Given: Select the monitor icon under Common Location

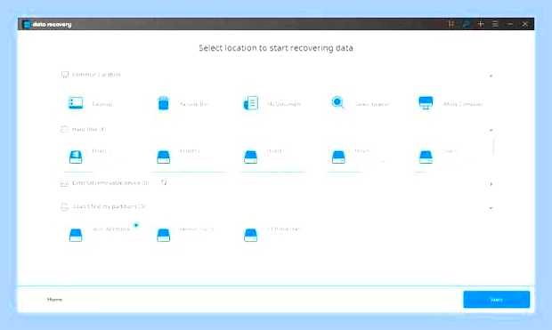Looking at the screenshot, I should pos(426,102).
